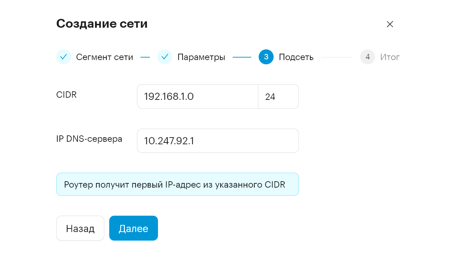Click the CIDR label
459x280 pixels.
[67, 95]
